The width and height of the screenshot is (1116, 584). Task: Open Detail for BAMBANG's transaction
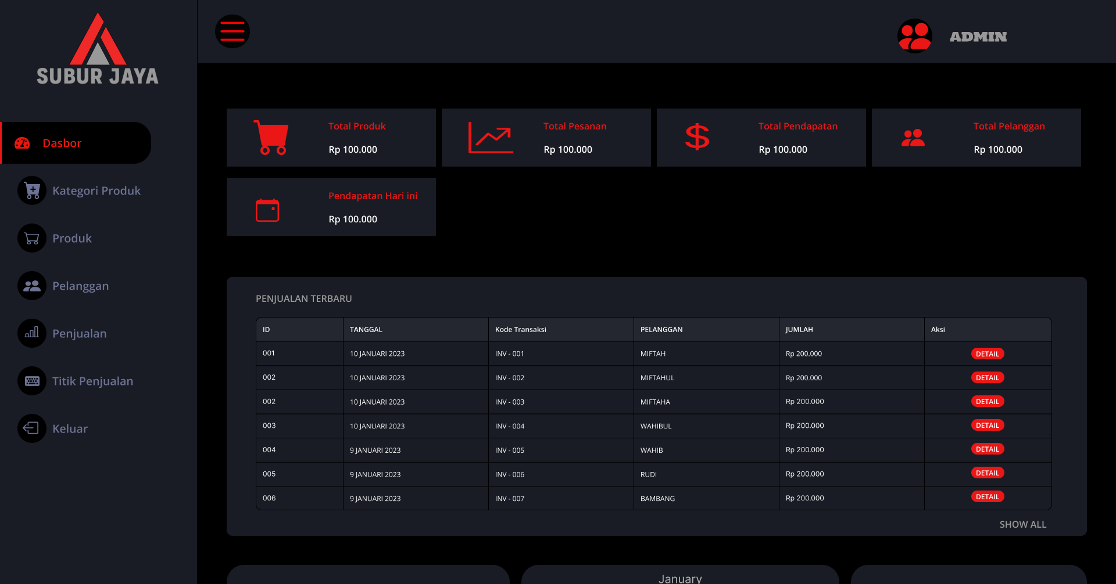[987, 496]
